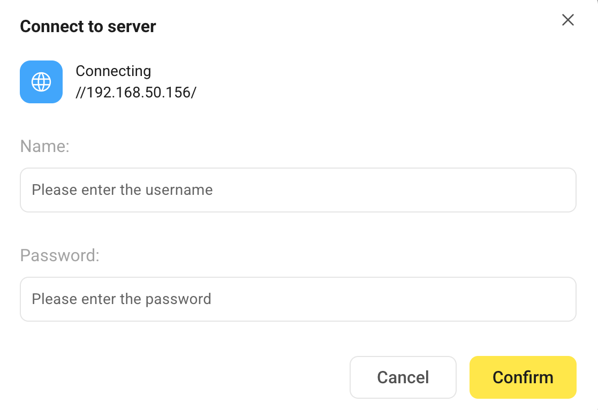The image size is (598, 410).
Task: Click the Password: label
Action: coord(59,255)
